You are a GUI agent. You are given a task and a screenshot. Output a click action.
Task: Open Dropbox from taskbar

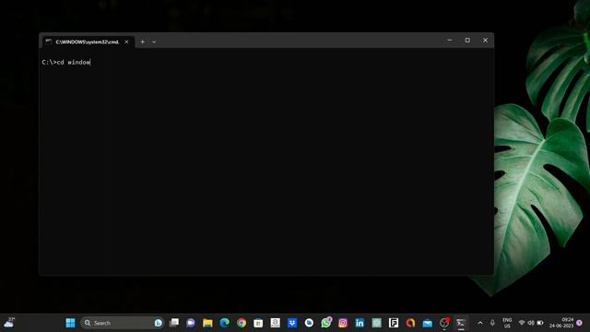292,323
